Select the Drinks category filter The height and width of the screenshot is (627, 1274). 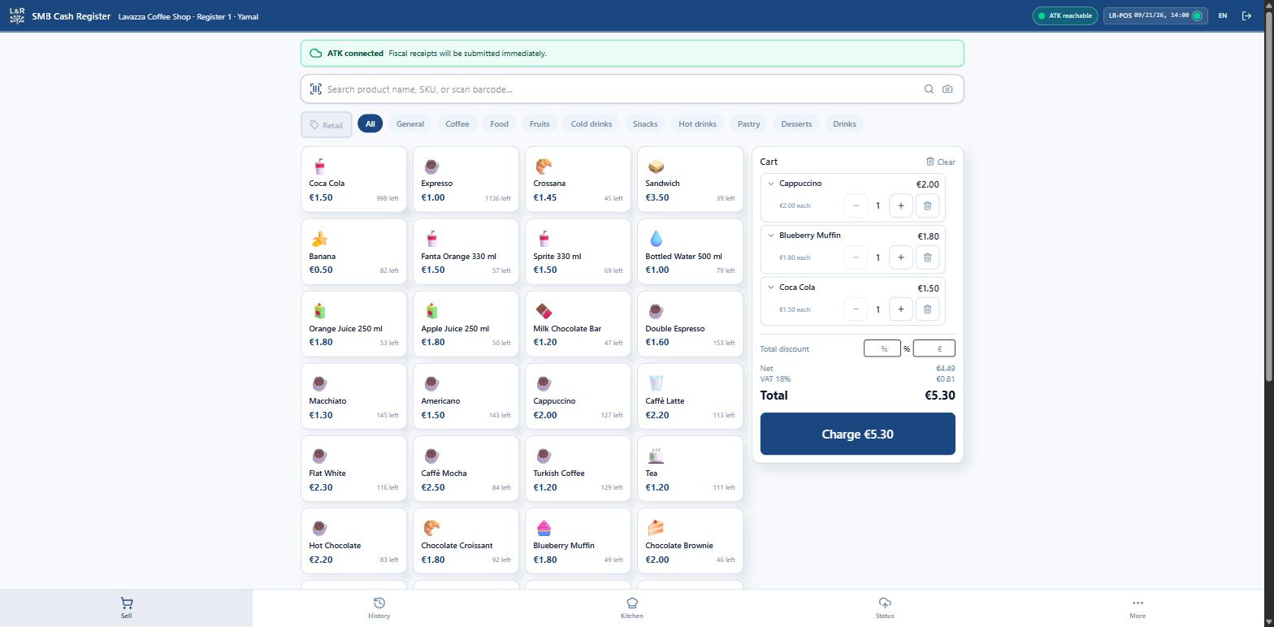(844, 124)
